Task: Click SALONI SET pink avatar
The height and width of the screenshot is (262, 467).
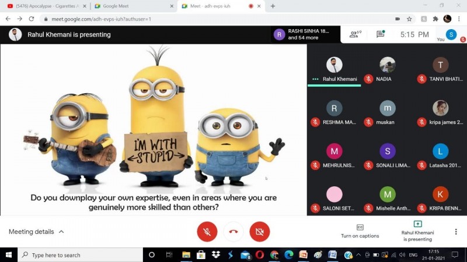Action: click(x=334, y=194)
